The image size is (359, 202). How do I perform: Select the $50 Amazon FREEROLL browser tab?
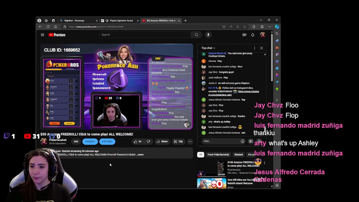coord(161,20)
